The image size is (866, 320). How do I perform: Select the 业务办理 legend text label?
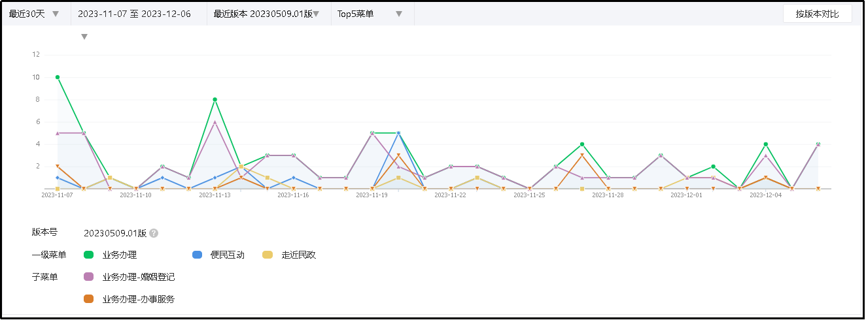pos(120,255)
